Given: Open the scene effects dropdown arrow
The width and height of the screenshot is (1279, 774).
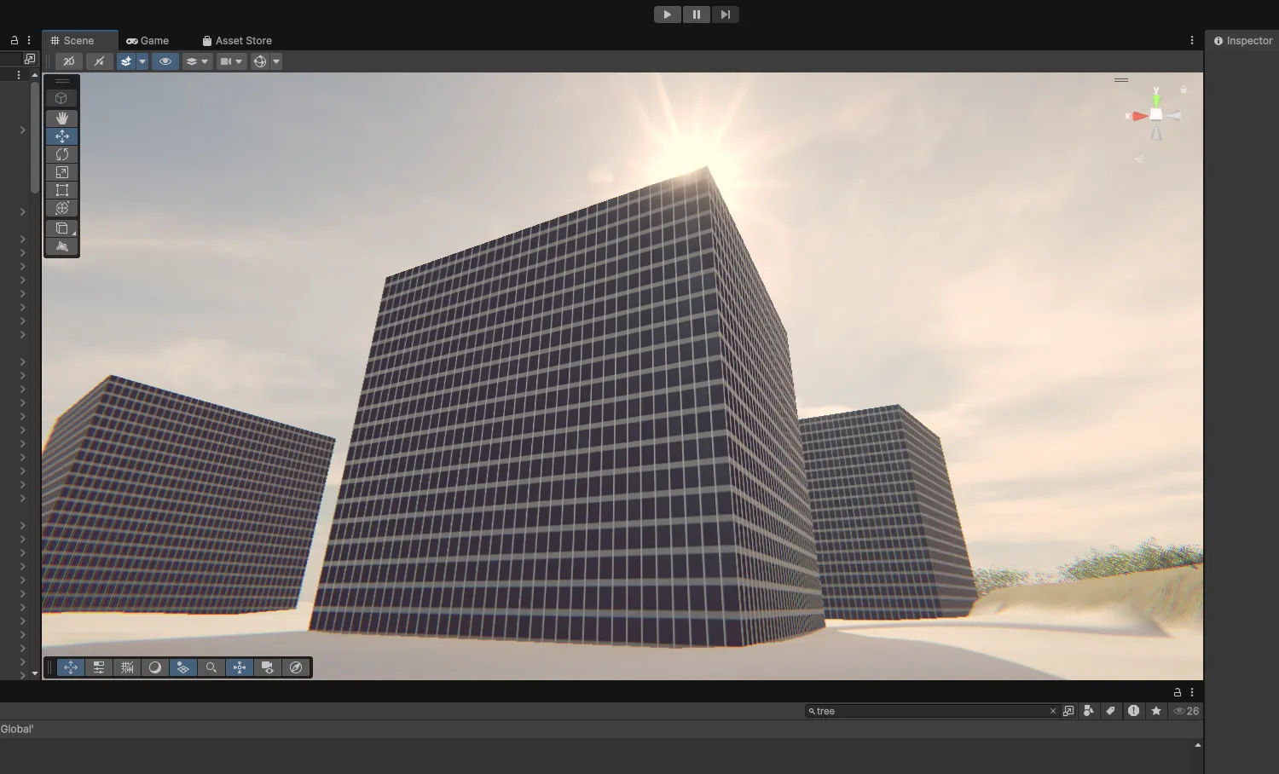Looking at the screenshot, I should pos(142,61).
